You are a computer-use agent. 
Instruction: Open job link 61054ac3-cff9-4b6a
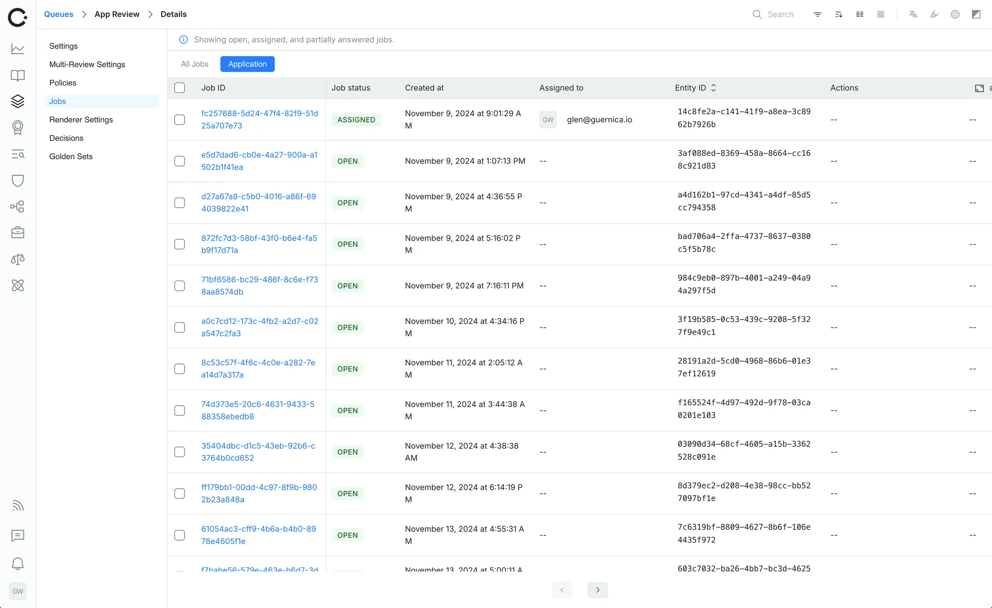point(259,535)
